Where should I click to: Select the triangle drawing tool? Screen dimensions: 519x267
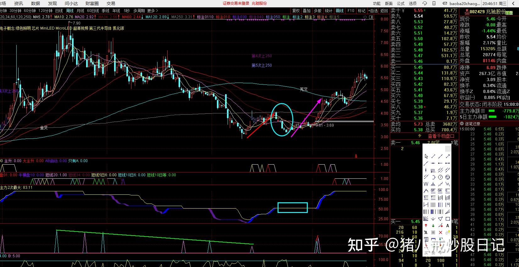(x=440, y=219)
